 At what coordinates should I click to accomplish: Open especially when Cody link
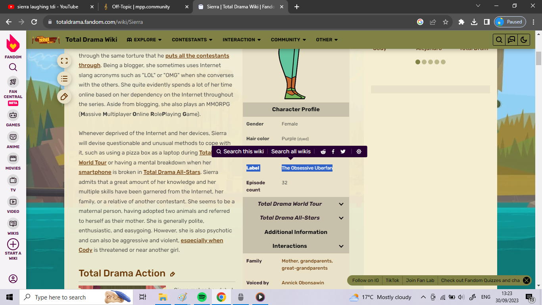pos(151,245)
